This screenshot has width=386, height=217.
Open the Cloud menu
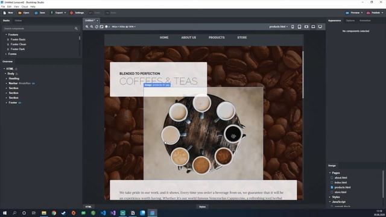tap(25, 7)
